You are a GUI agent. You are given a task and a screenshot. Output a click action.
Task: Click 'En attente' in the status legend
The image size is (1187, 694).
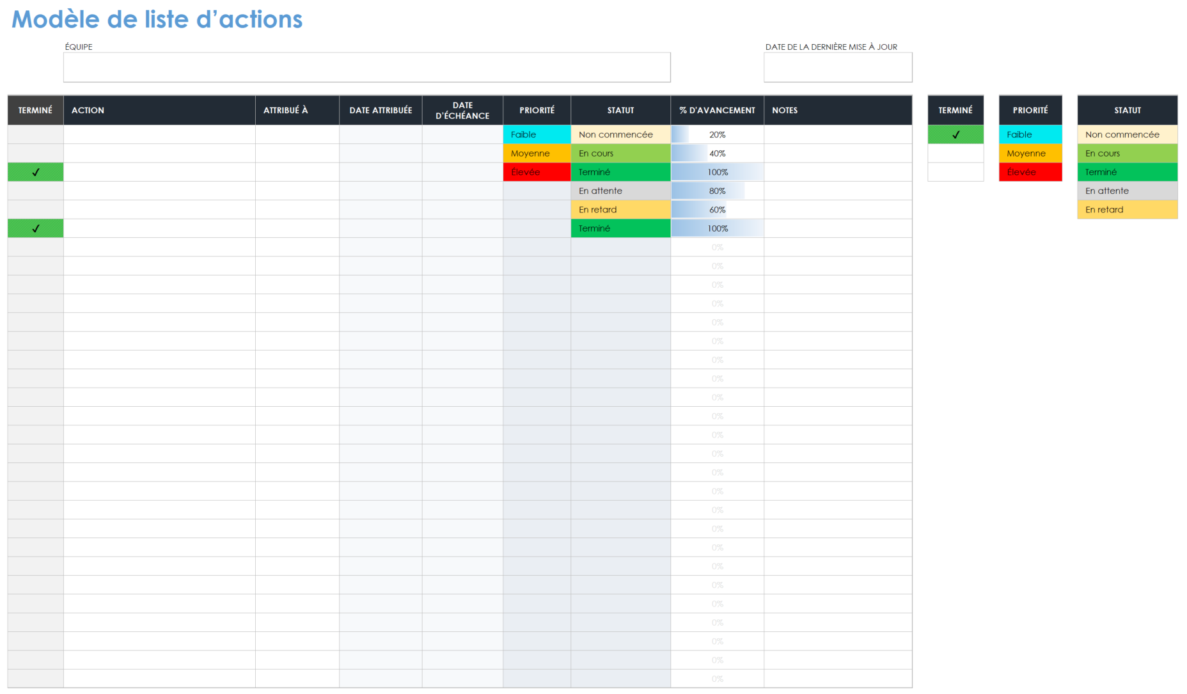(1127, 191)
